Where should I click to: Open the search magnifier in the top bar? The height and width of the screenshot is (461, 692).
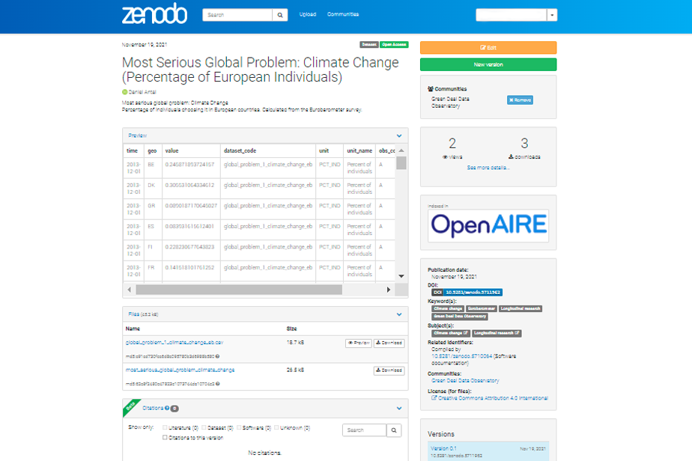coord(280,14)
